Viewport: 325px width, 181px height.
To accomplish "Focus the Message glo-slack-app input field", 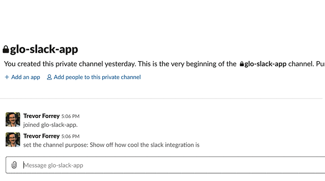I will [x=165, y=165].
